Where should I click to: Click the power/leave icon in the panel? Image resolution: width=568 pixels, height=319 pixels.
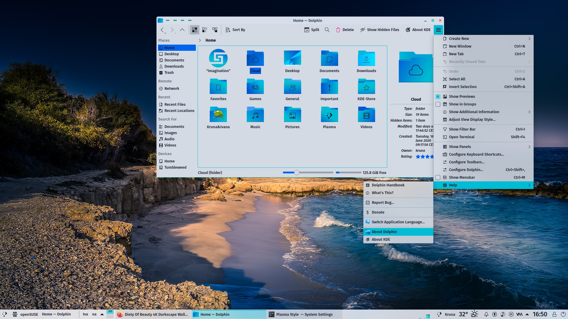tap(563, 314)
